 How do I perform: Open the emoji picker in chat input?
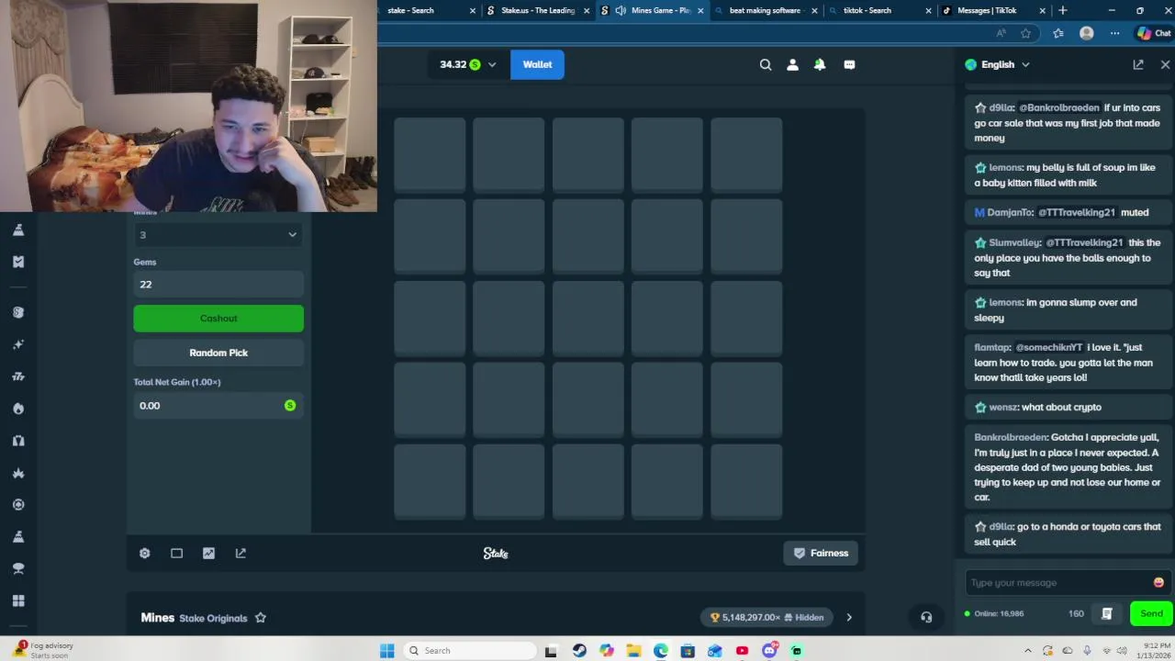point(1158,582)
